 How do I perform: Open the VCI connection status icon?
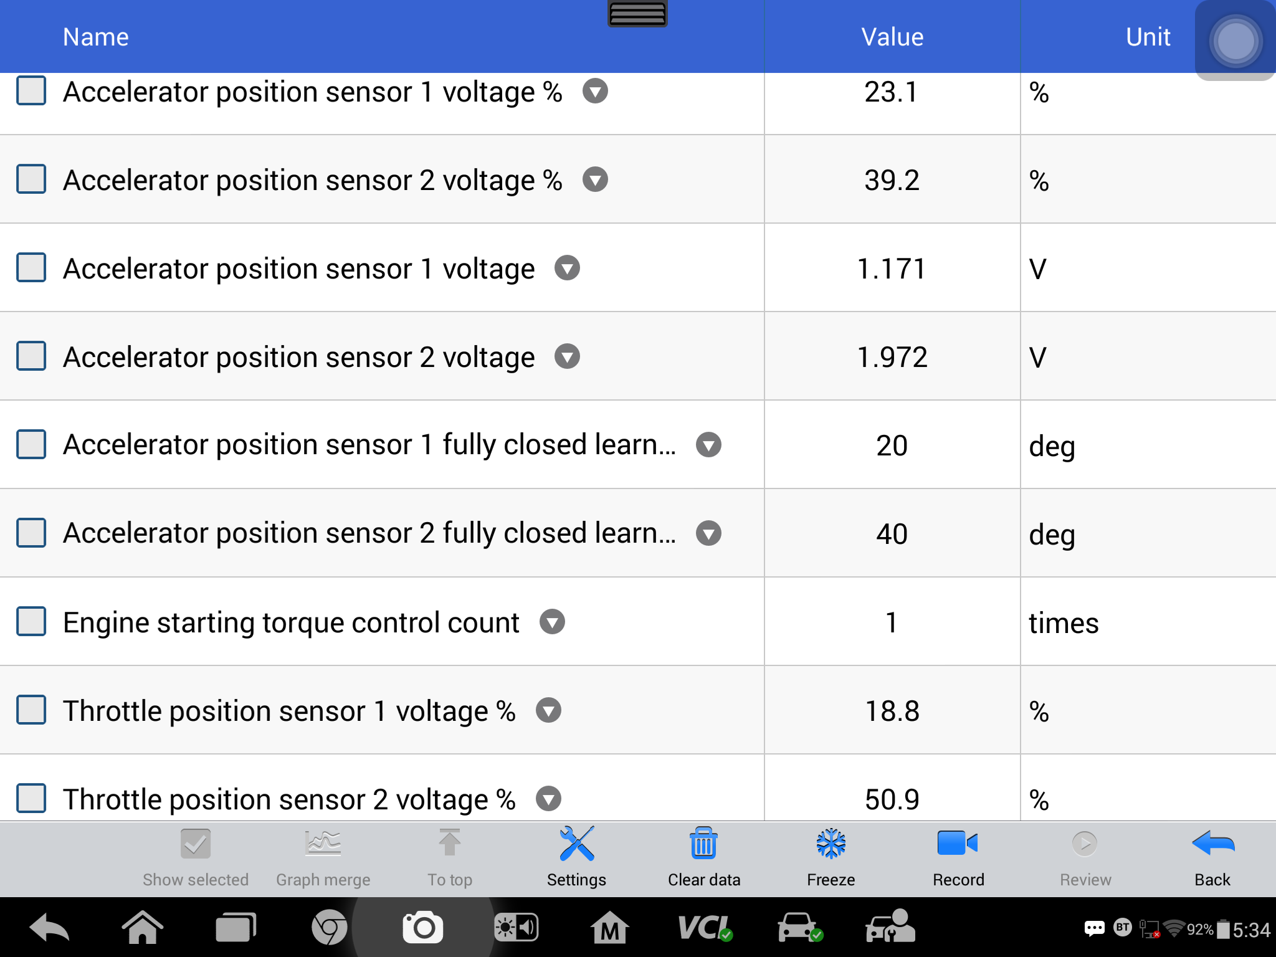click(x=705, y=928)
